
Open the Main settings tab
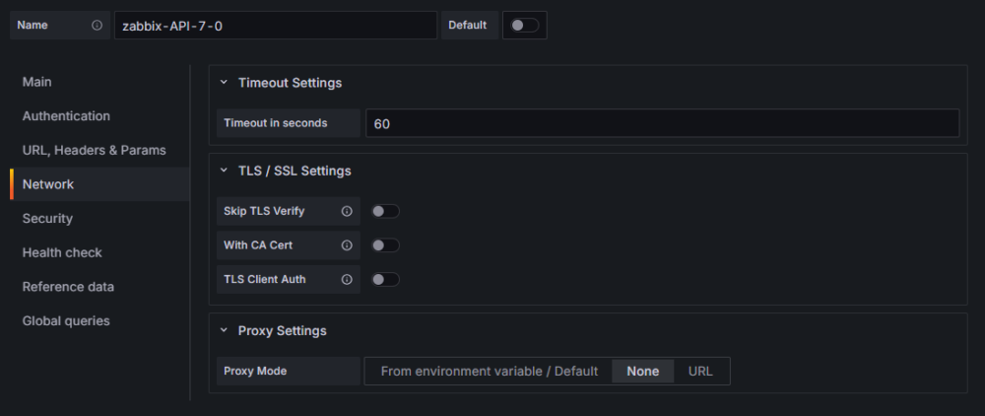[x=37, y=82]
